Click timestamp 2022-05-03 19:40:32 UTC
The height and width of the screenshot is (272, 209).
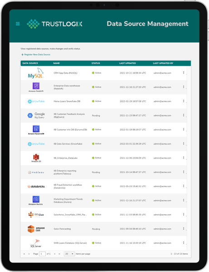coord(133,186)
